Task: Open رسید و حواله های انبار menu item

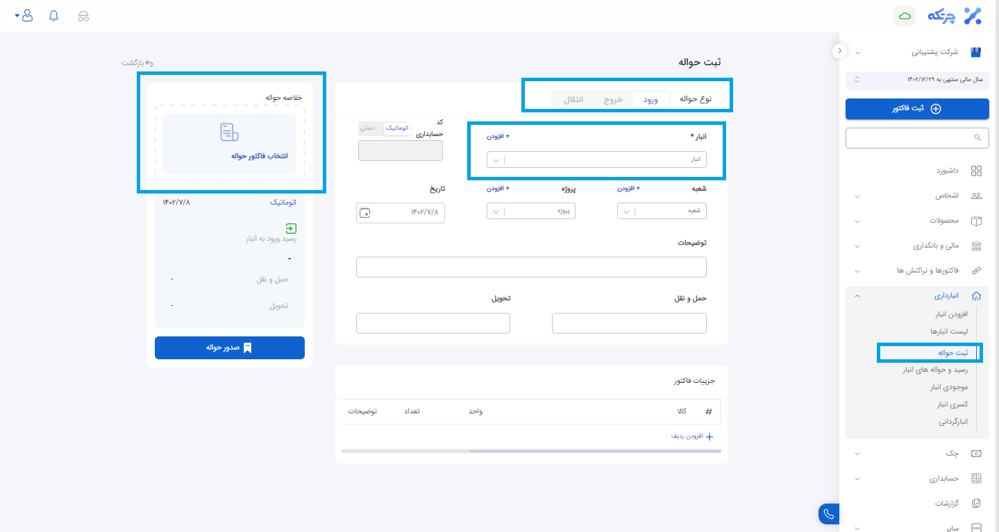Action: pos(934,370)
